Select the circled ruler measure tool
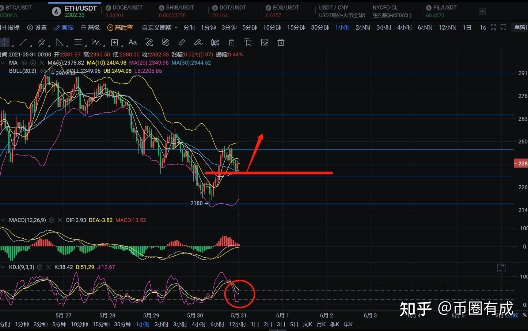Image resolution: width=528 pixels, height=331 pixels. point(166,42)
